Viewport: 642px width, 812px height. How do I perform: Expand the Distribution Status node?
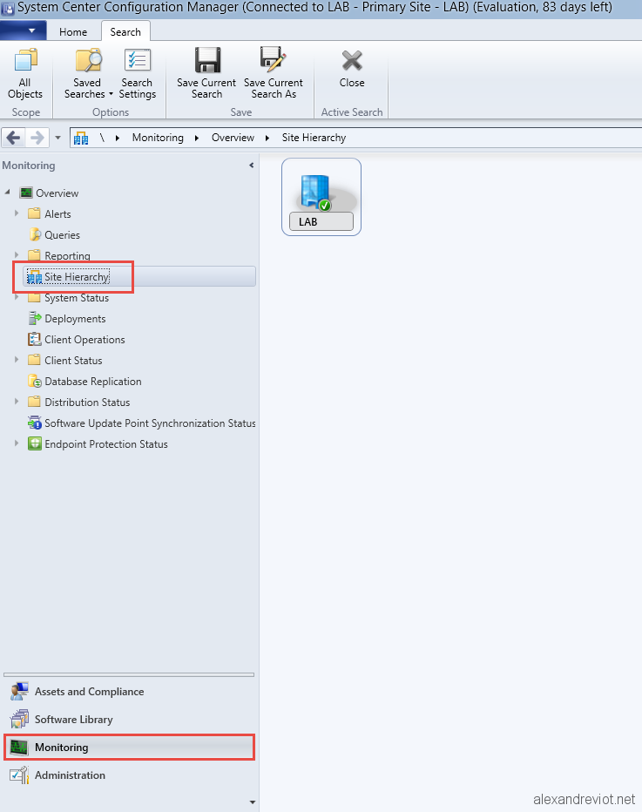(x=17, y=402)
